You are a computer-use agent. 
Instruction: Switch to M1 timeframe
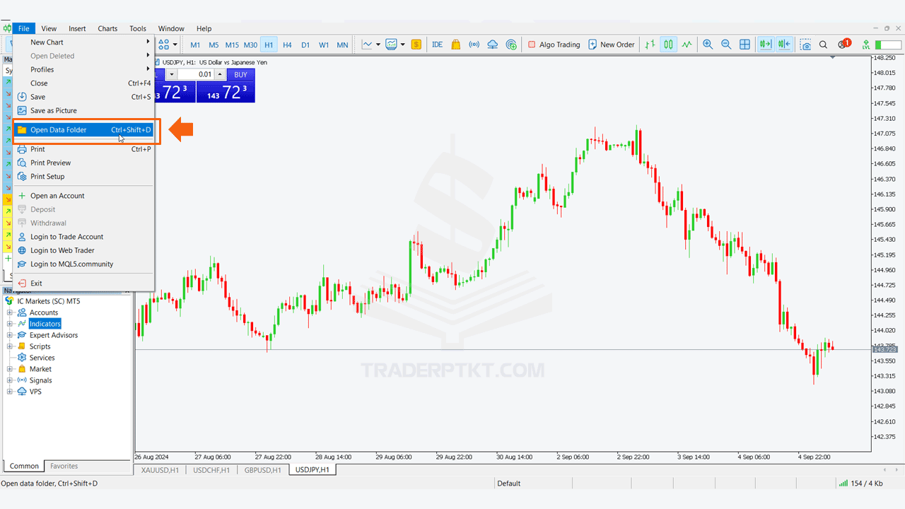click(195, 45)
